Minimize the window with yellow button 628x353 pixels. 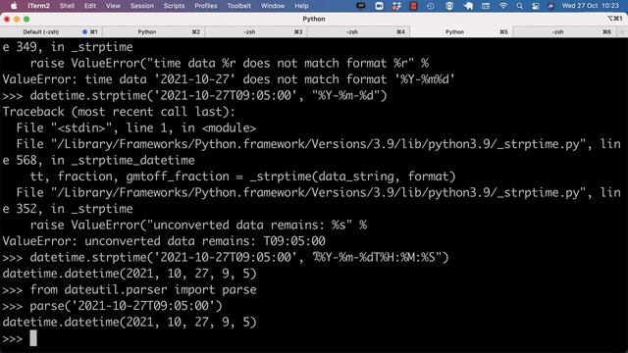(17, 19)
